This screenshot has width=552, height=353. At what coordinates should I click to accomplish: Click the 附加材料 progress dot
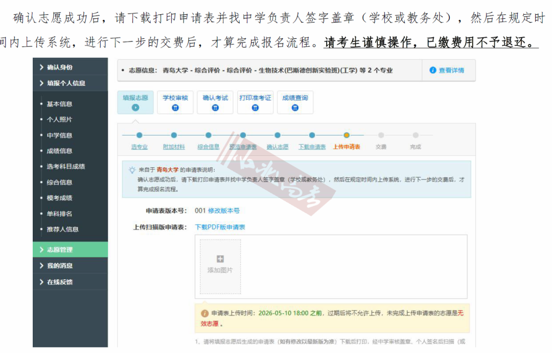coord(174,135)
